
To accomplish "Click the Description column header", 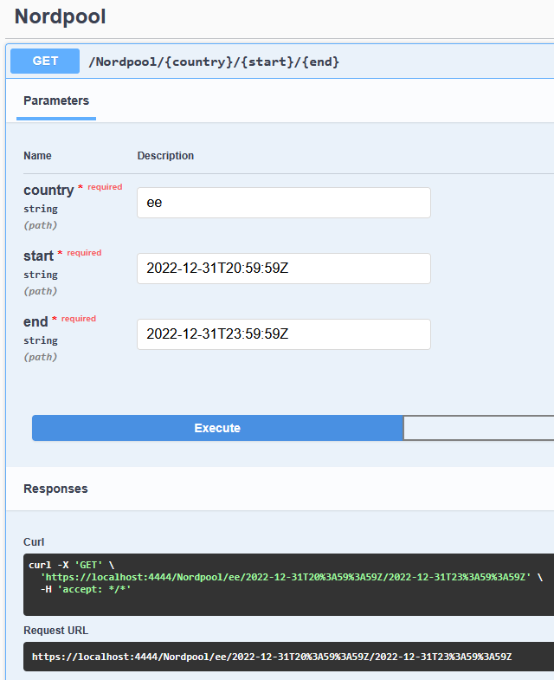I will (165, 156).
